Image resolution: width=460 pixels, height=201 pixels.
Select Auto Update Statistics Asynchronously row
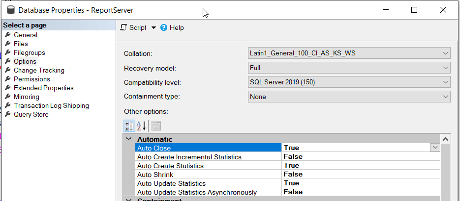click(287, 192)
